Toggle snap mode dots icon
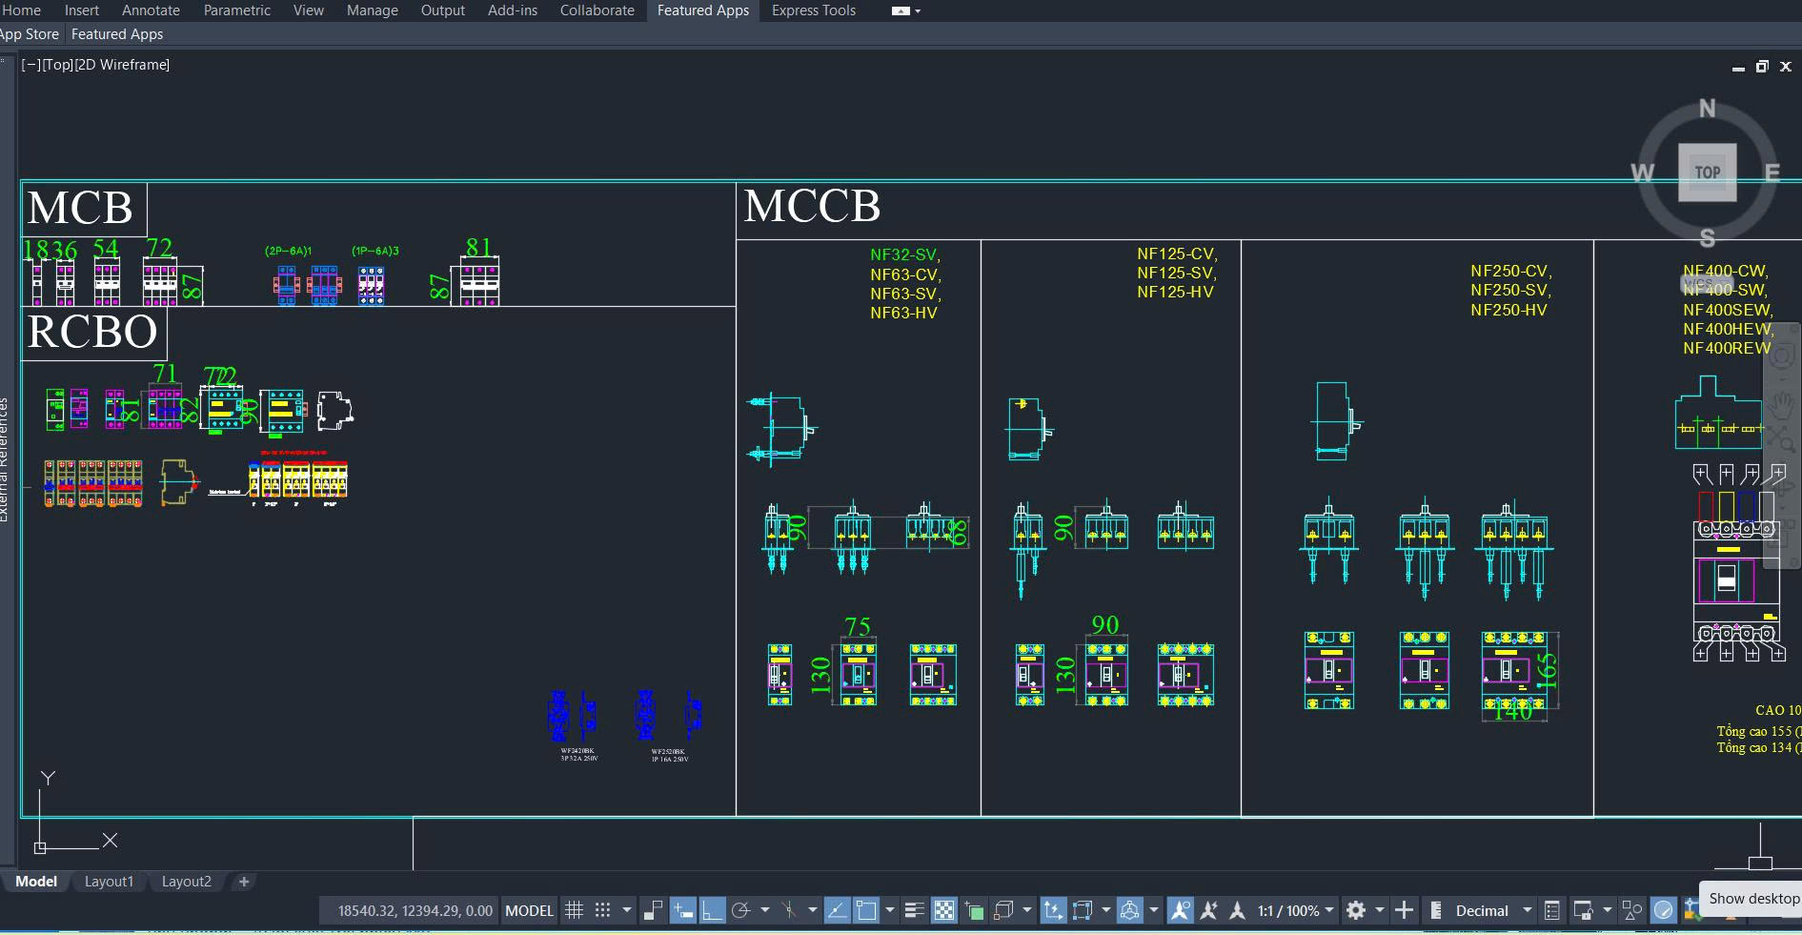Image resolution: width=1802 pixels, height=935 pixels. pos(602,910)
